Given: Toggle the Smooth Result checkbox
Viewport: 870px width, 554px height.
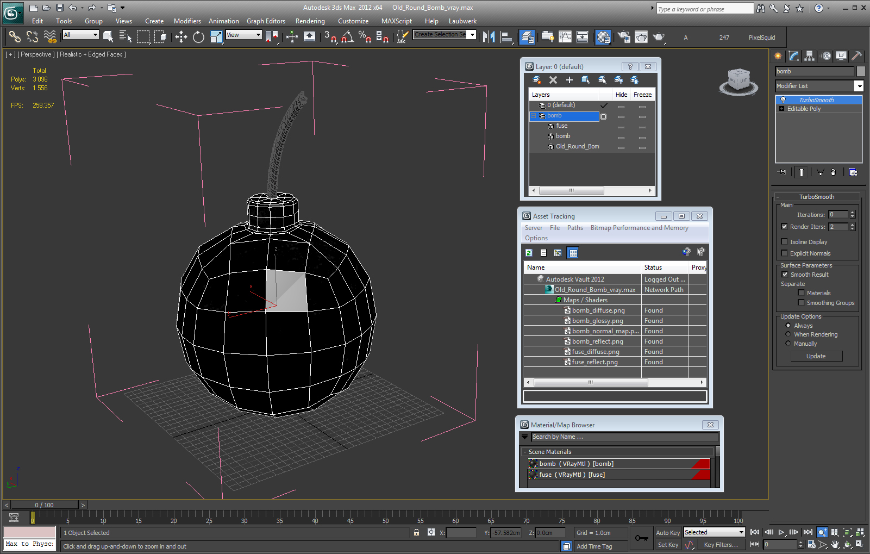Looking at the screenshot, I should point(784,275).
